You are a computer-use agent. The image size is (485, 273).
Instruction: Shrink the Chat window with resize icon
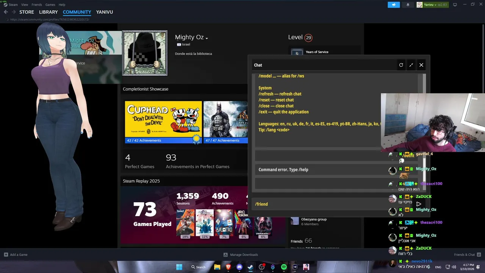coord(411,65)
